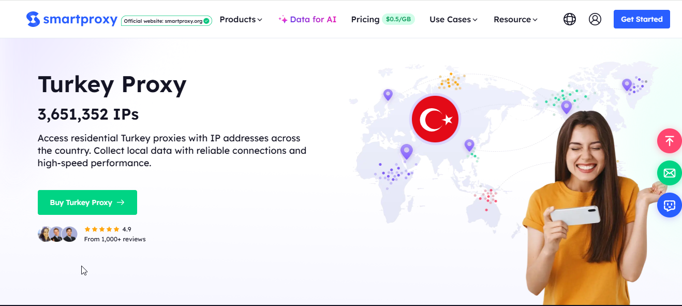Viewport: 682px width, 306px height.
Task: Click the Turkey Proxy heading
Action: 112,84
